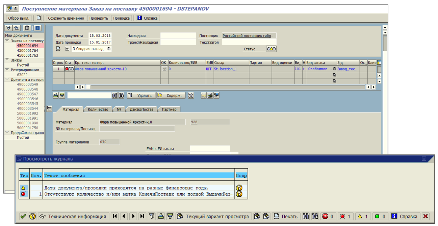Open the Техническая информация button

[x=73, y=217]
